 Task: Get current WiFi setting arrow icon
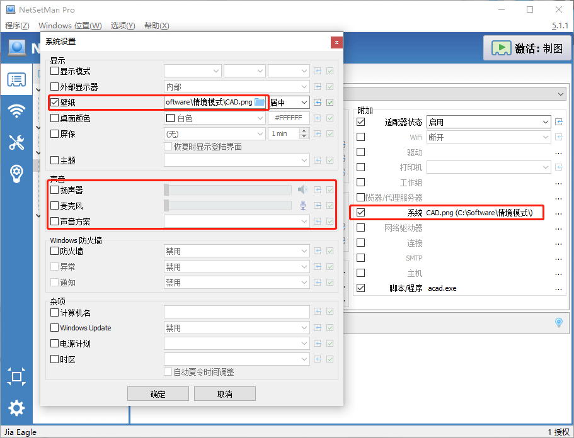pyautogui.click(x=559, y=137)
